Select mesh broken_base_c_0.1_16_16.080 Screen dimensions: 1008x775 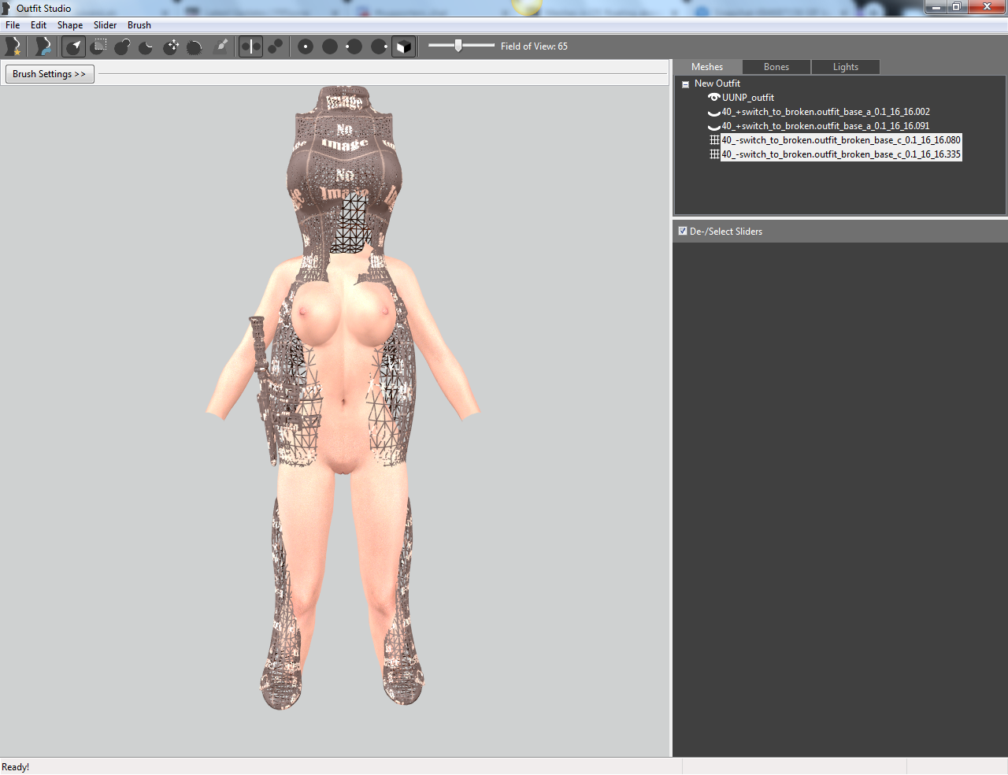[841, 140]
